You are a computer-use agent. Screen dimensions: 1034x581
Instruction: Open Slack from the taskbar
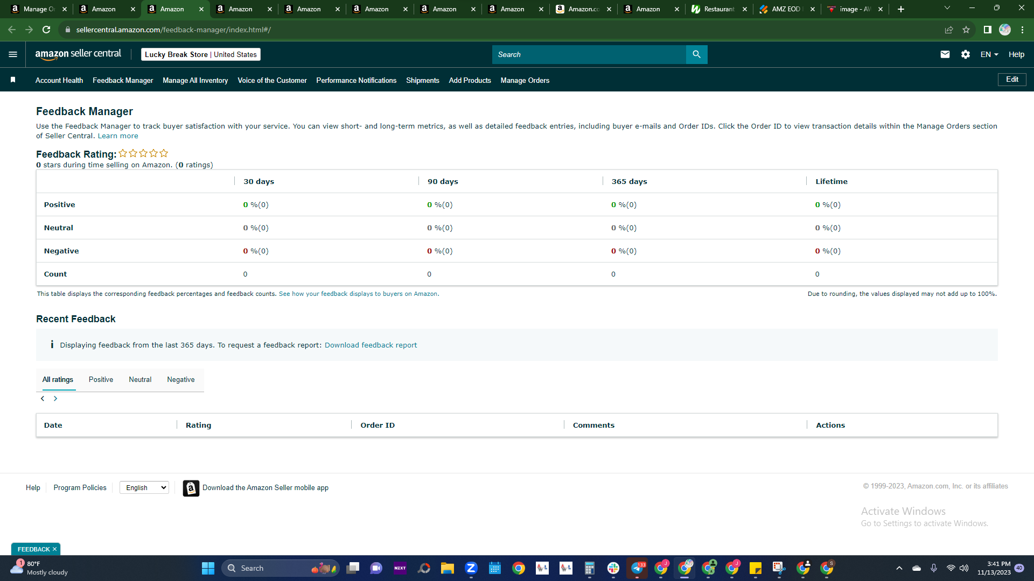click(x=613, y=568)
